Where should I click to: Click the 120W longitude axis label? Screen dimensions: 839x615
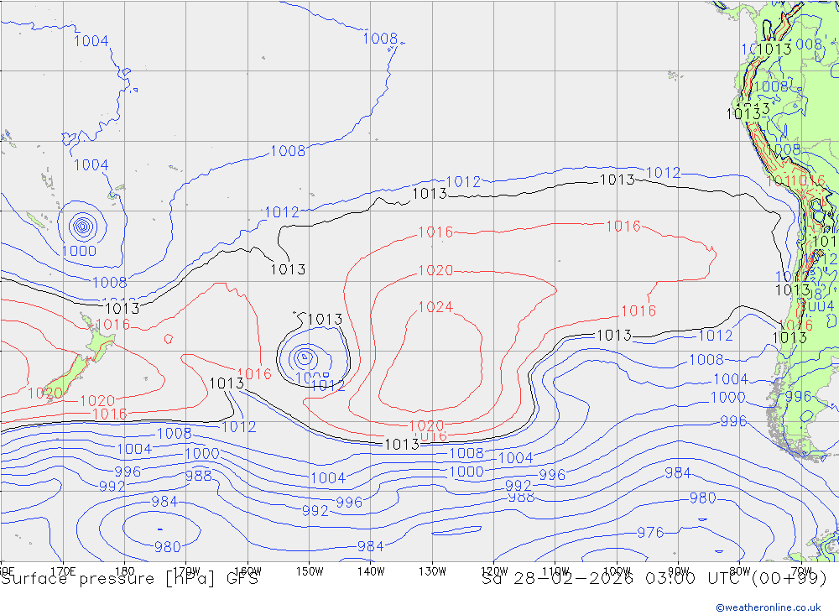click(x=494, y=571)
